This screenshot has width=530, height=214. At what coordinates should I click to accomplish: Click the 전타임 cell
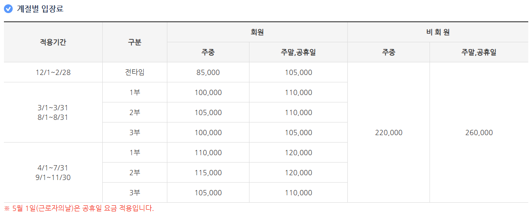click(x=135, y=72)
